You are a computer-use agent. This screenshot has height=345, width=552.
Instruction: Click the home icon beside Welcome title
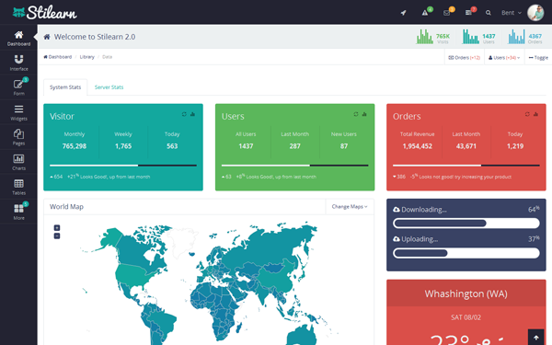click(47, 37)
